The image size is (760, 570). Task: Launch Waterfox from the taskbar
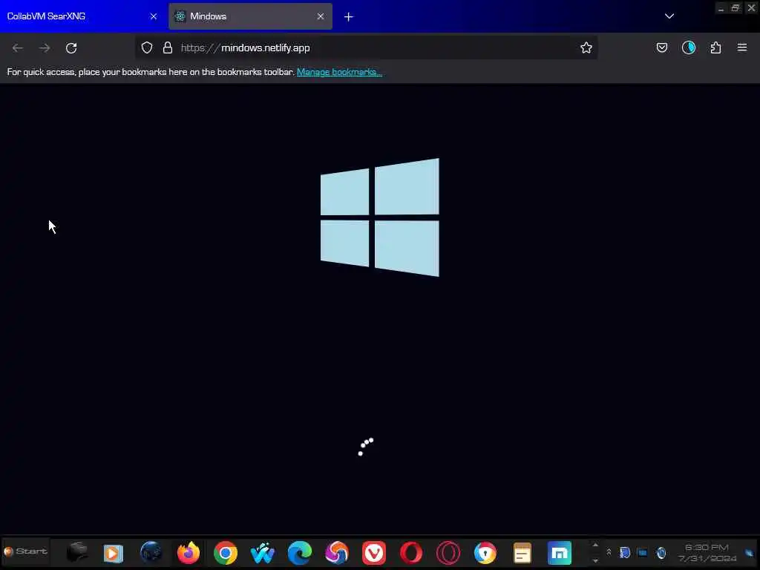262,552
